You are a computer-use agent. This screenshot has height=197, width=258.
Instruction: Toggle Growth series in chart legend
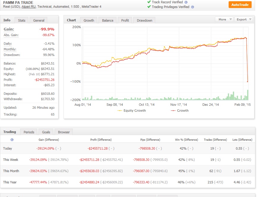[180, 111]
